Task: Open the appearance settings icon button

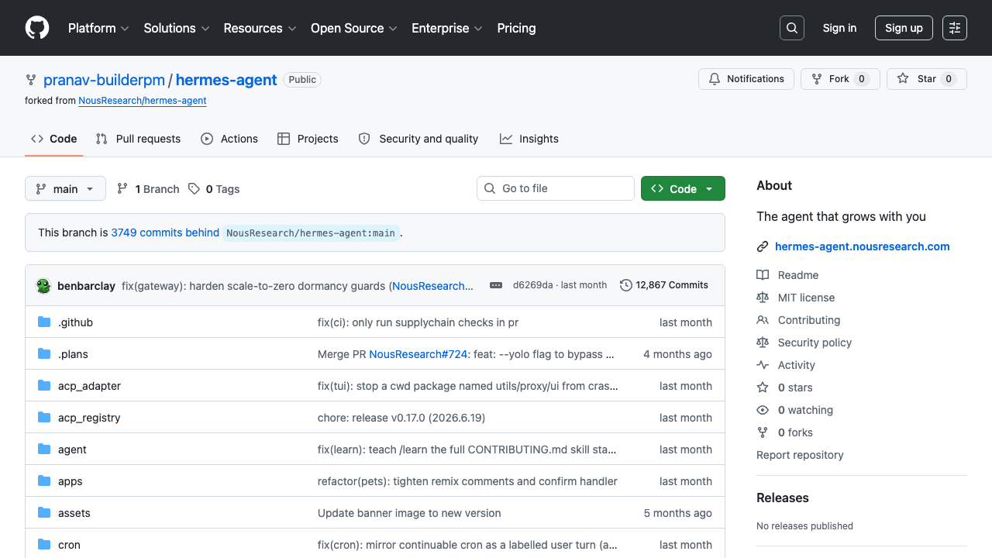Action: tap(955, 28)
